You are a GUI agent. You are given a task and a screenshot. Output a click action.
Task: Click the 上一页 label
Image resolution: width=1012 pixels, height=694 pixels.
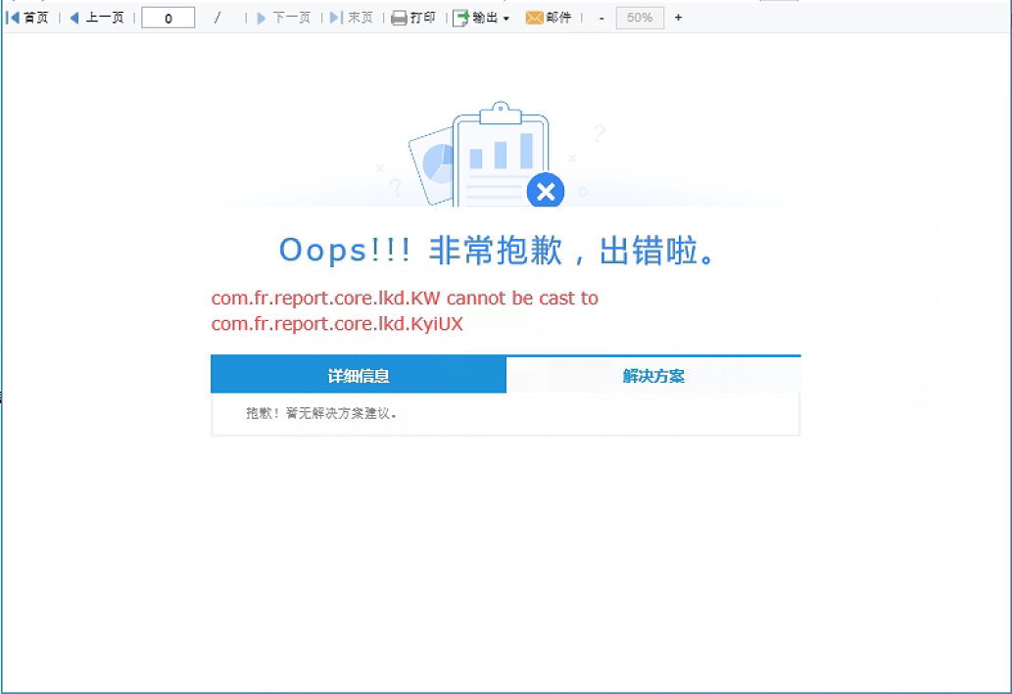pos(105,18)
